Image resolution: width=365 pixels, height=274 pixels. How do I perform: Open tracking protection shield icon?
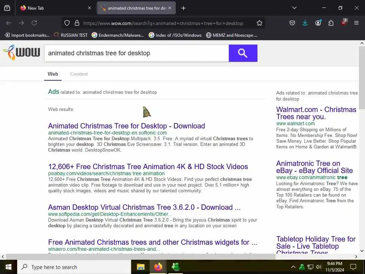pos(67,23)
